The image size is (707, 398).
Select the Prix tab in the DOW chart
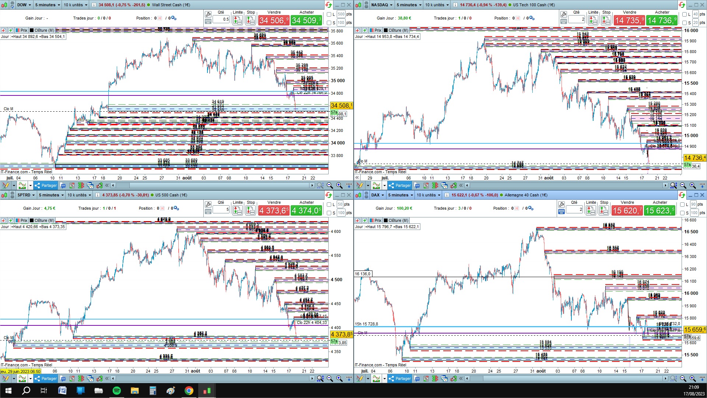pos(21,30)
